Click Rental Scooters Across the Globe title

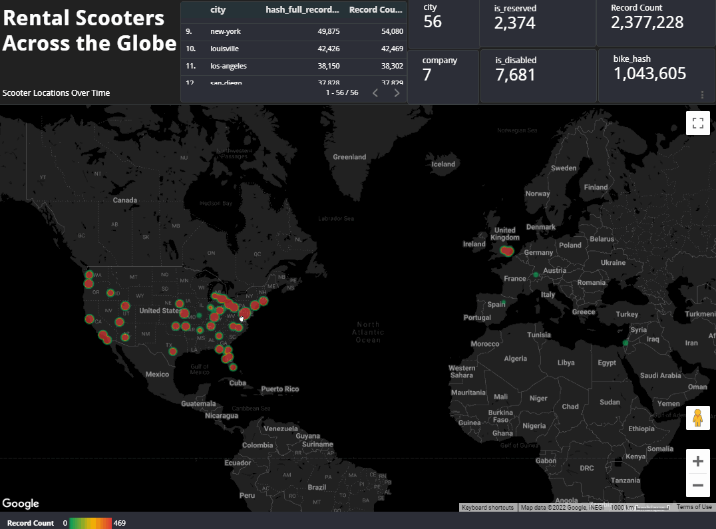coord(89,31)
